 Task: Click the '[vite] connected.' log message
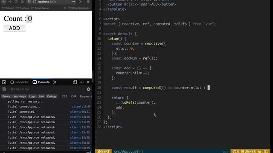(x=22, y=112)
